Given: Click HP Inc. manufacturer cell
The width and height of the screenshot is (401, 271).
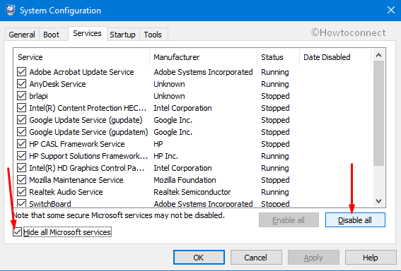Looking at the screenshot, I should point(165,156).
